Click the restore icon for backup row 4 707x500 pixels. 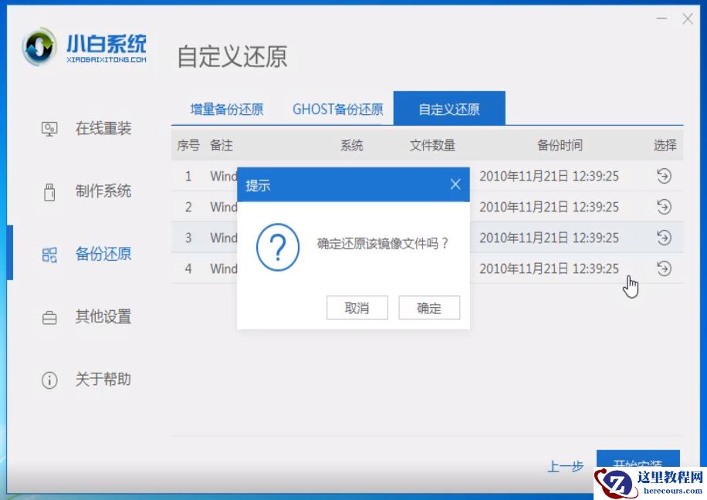click(x=662, y=269)
